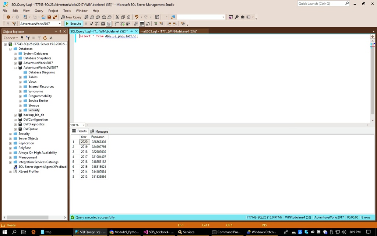Viewport: 377px width, 236px height.
Task: Open the 100 % zoom dropdown
Action: click(84, 125)
